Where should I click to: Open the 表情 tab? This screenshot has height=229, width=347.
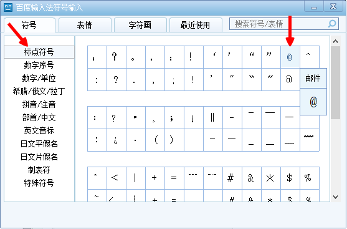85,25
